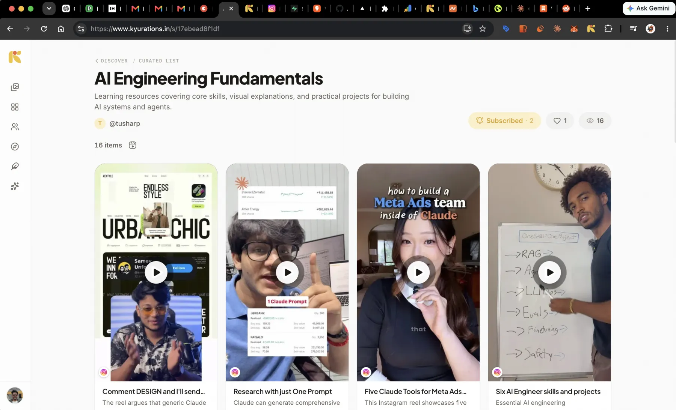Click the 16 items count text
Viewport: 676px width, 410px height.
click(x=108, y=145)
